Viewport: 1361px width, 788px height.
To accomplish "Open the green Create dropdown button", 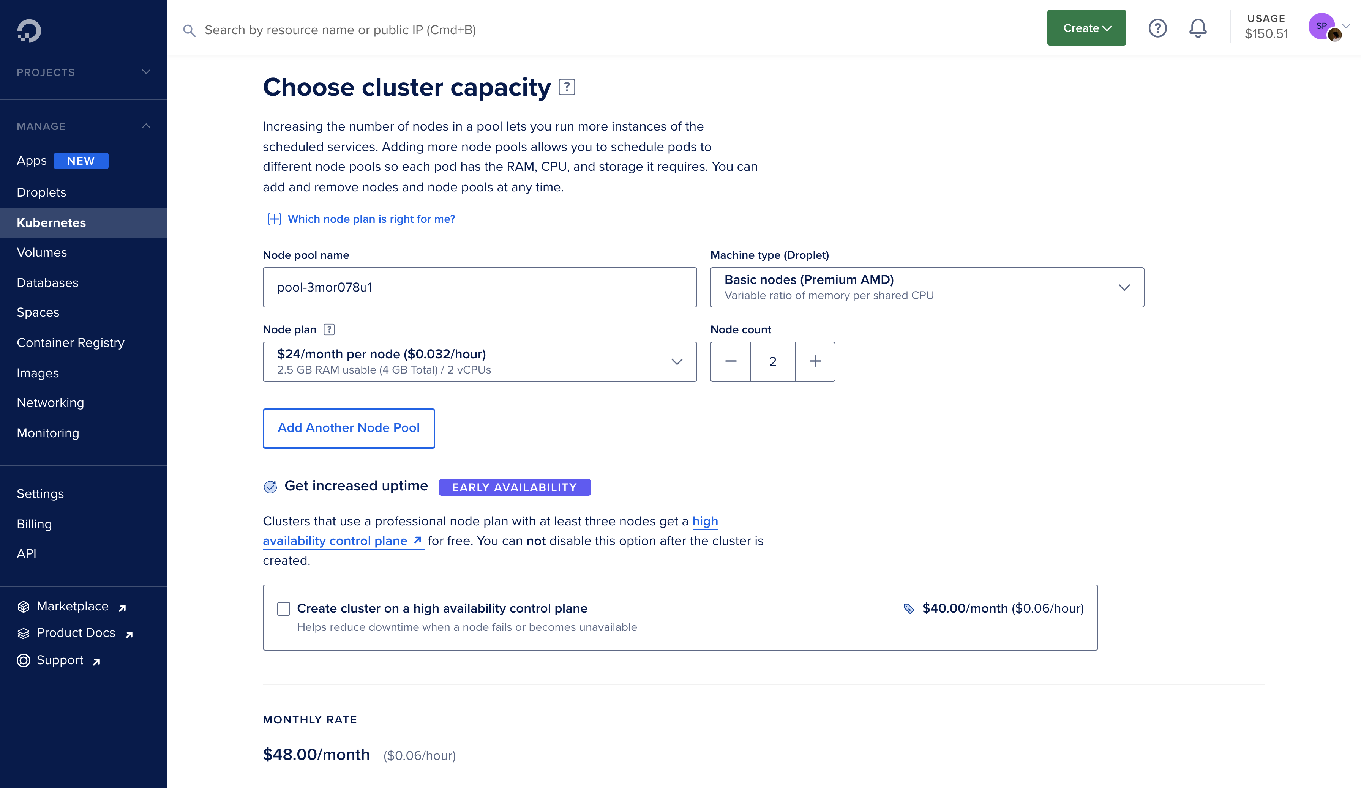I will (1086, 28).
